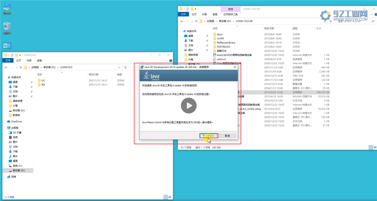Viewport: 377px width, 201px height.
Task: Sort by 大小 column in UGNX-10.0-64
Action: tap(319, 28)
